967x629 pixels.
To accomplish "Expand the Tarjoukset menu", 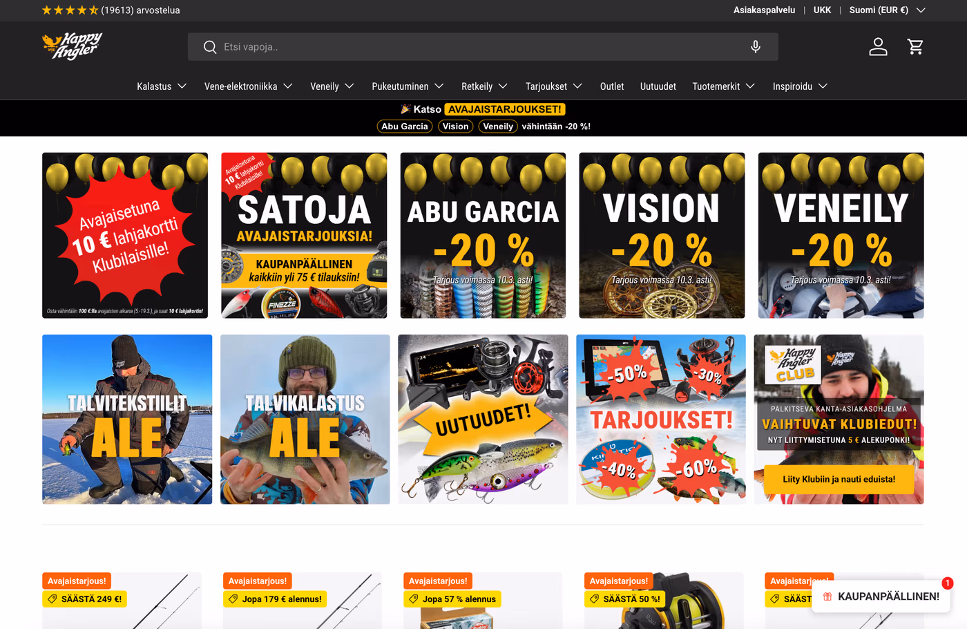I will [554, 86].
